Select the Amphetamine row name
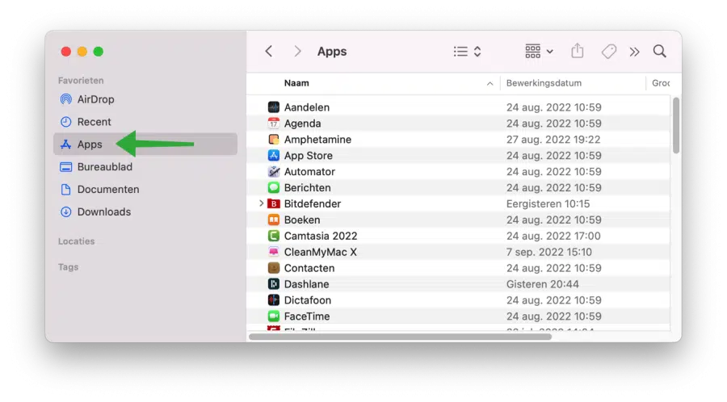The width and height of the screenshot is (727, 402). (317, 140)
